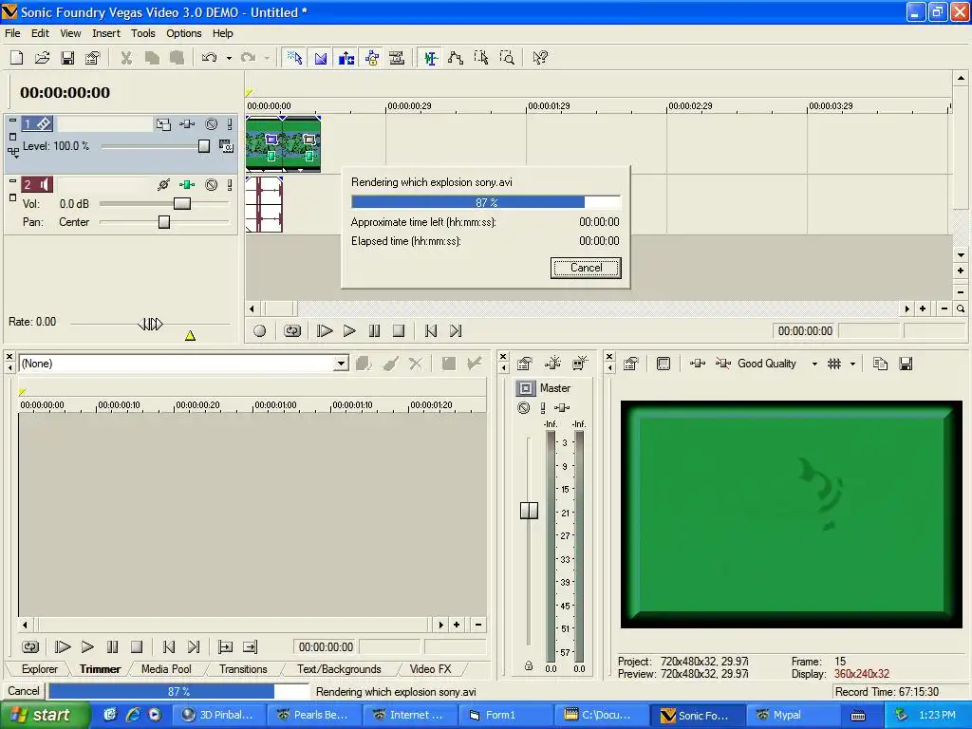The image size is (972, 729).
Task: Click the Open folder icon
Action: tap(42, 58)
